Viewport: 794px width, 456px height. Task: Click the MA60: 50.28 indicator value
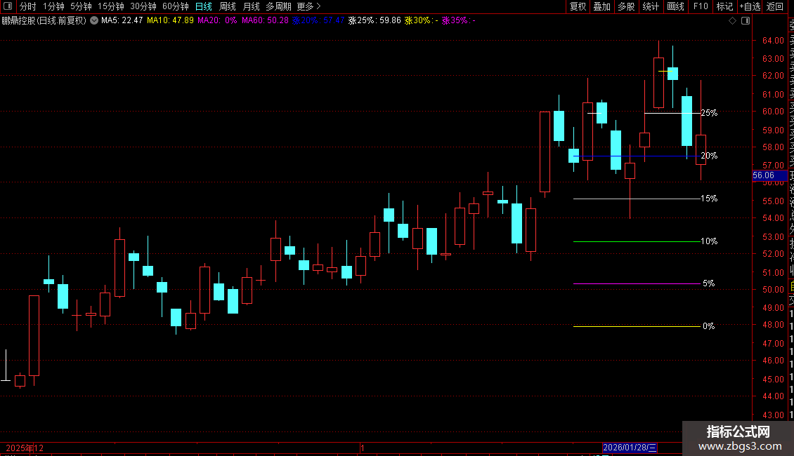(x=266, y=21)
